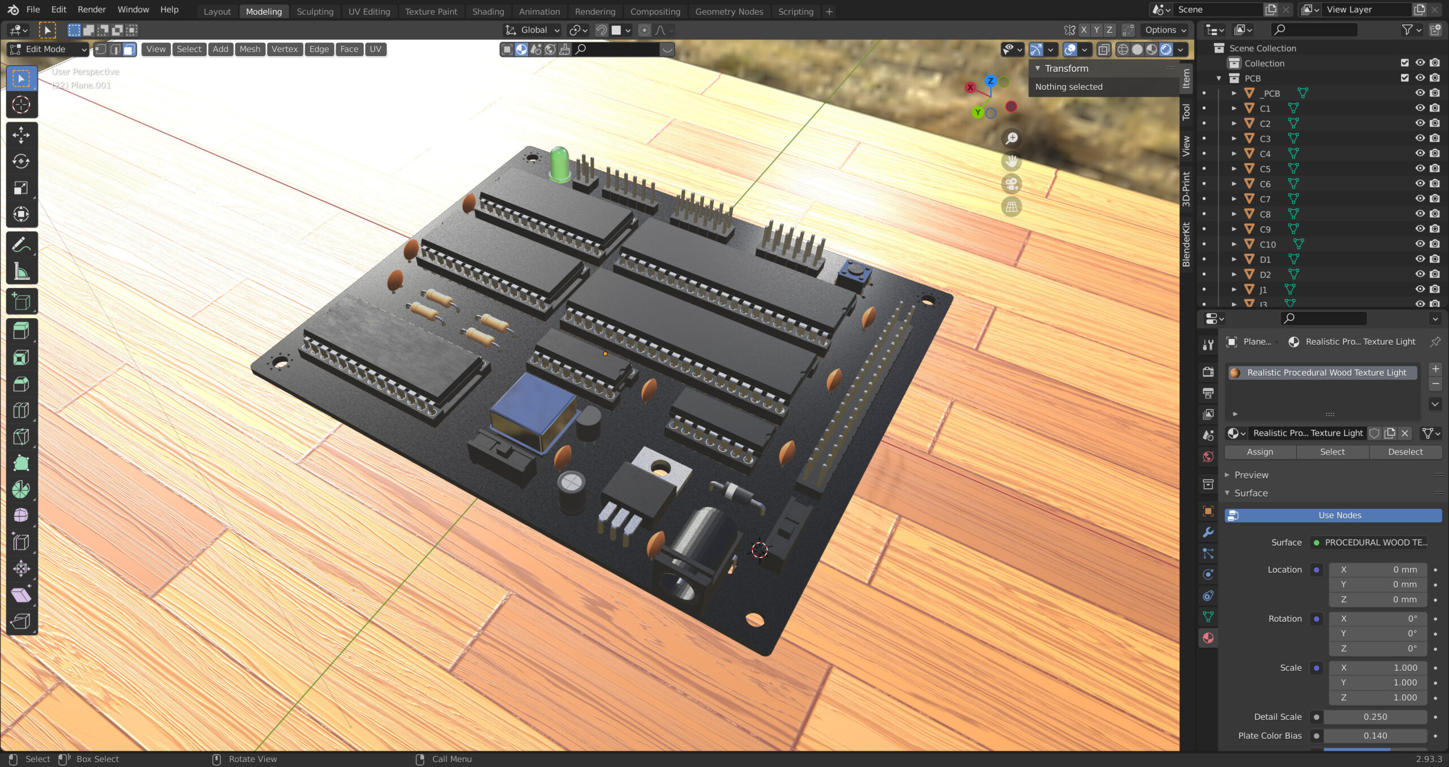1449x767 pixels.
Task: Activate the Rotate tool
Action: coord(21,161)
